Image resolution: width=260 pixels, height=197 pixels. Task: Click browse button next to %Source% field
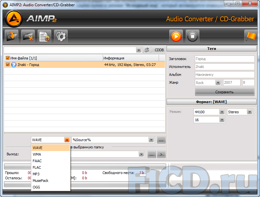point(161,140)
